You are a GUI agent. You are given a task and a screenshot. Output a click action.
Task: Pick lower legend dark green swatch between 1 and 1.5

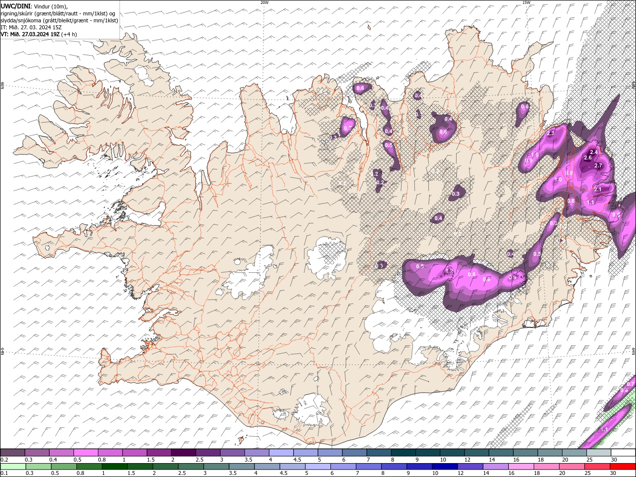114,467
